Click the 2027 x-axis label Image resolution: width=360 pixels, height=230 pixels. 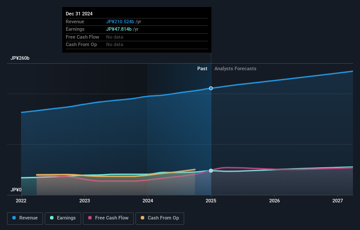338,201
